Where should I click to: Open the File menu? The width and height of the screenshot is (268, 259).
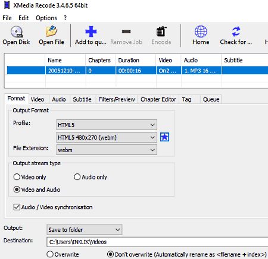point(7,18)
